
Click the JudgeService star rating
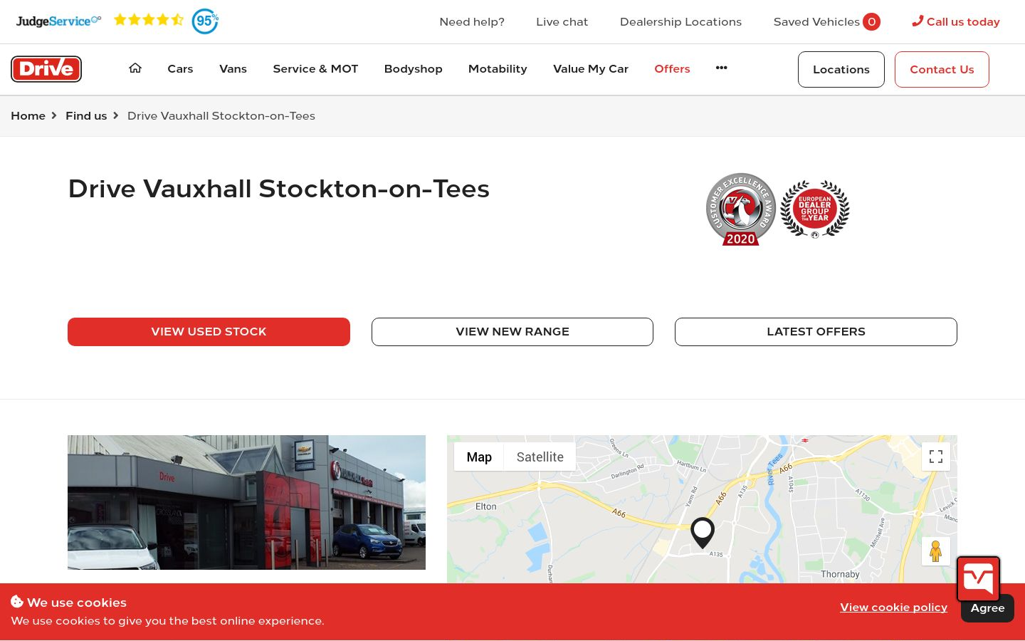point(149,20)
